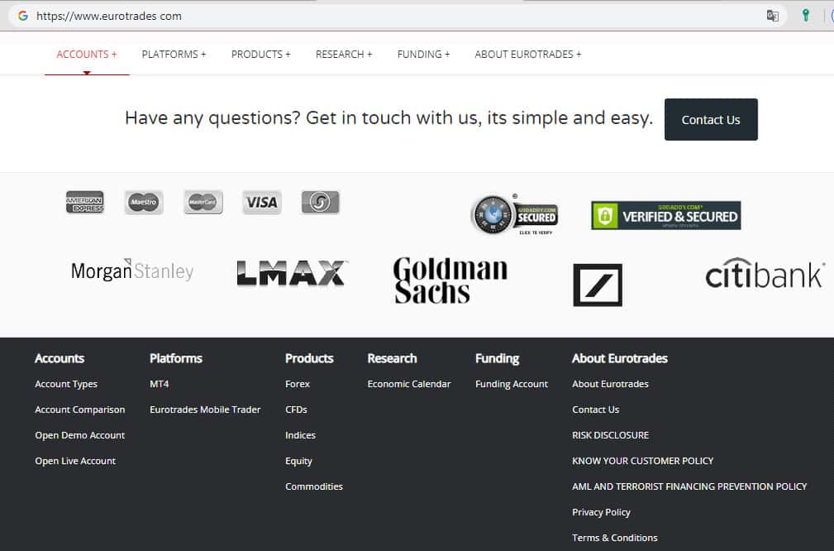834x551 pixels.
Task: Open the Privacy Policy link
Action: click(601, 512)
